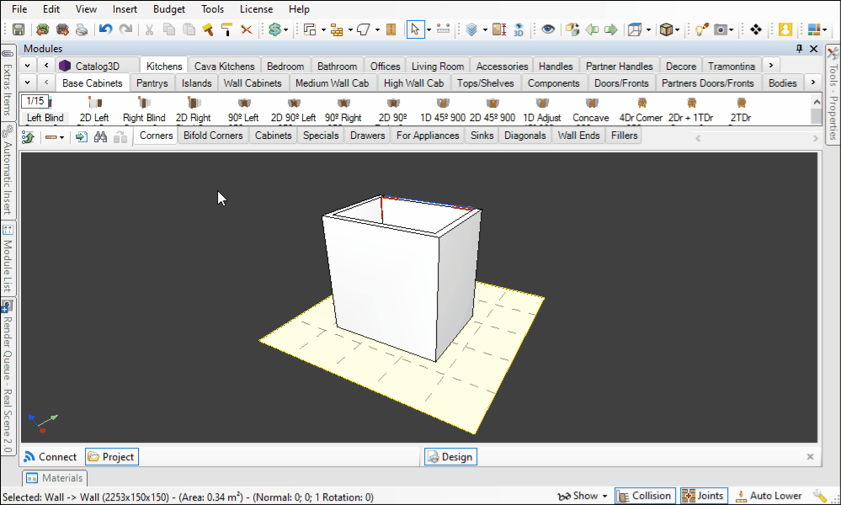Open the Insert menu
The width and height of the screenshot is (841, 505).
click(125, 9)
